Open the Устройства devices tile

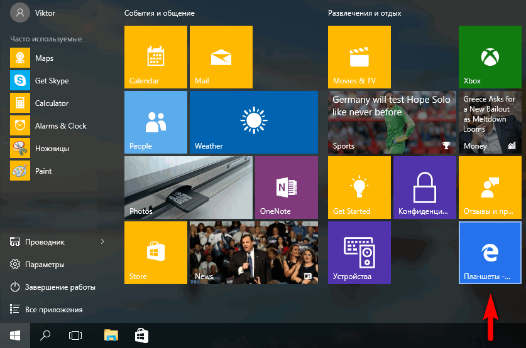pos(359,253)
